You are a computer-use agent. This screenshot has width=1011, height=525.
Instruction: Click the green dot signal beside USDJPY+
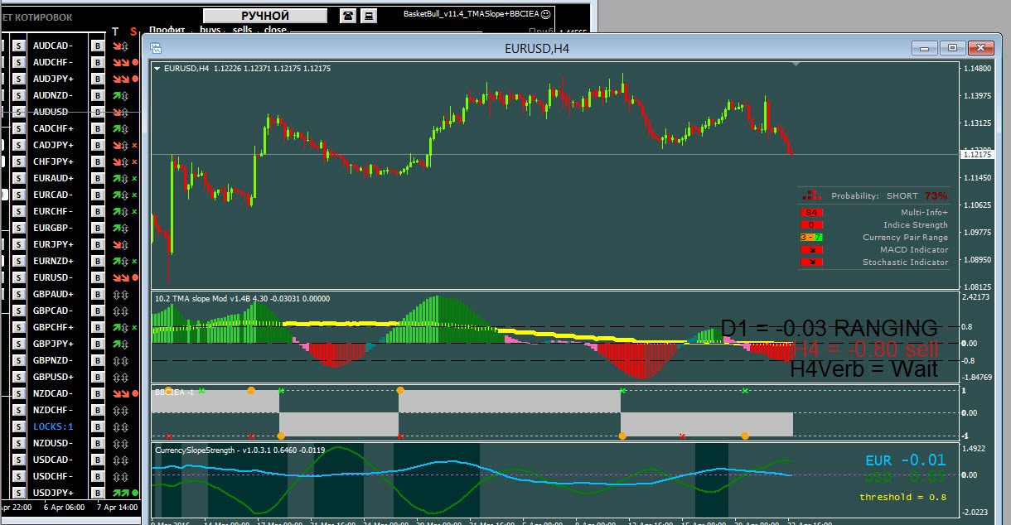tap(134, 493)
